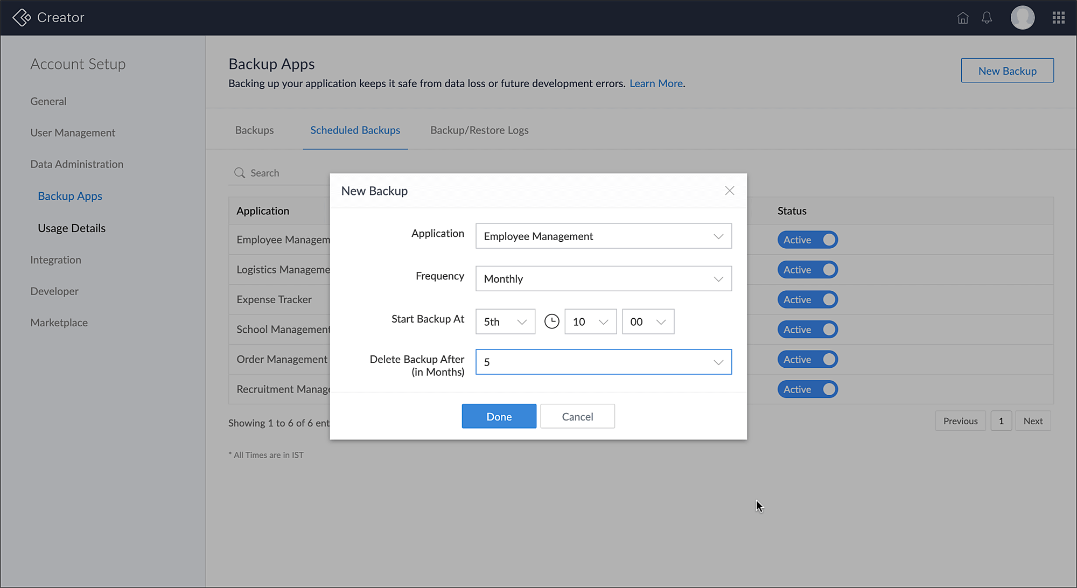Open notifications bell icon
This screenshot has width=1077, height=588.
(x=987, y=18)
